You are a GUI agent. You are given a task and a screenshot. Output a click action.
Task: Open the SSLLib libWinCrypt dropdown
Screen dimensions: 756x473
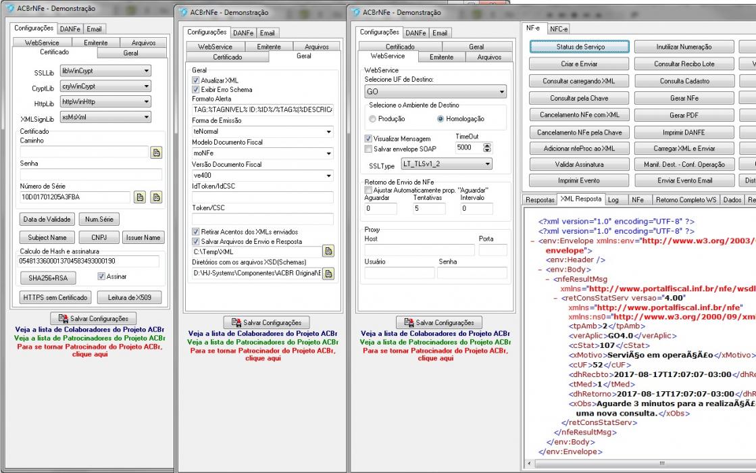click(105, 71)
